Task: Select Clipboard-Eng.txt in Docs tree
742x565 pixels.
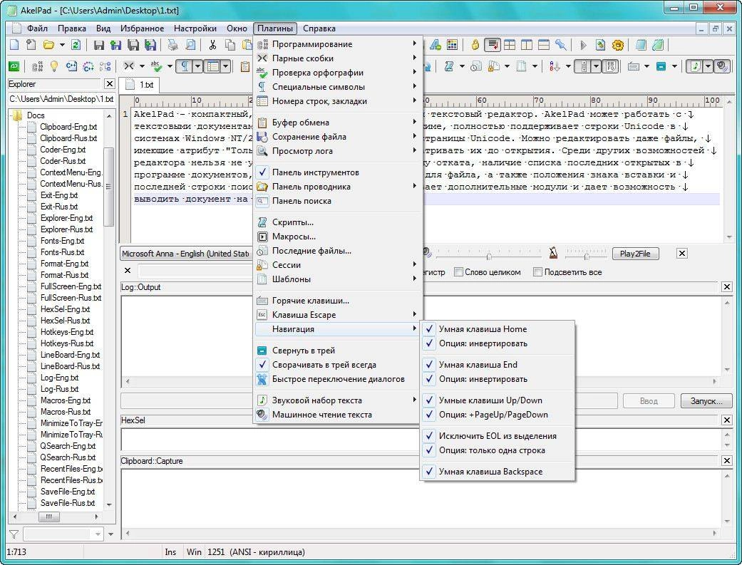Action: point(68,127)
